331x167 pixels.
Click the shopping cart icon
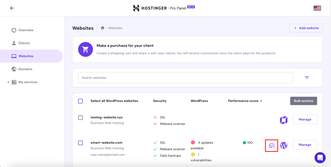(85, 49)
